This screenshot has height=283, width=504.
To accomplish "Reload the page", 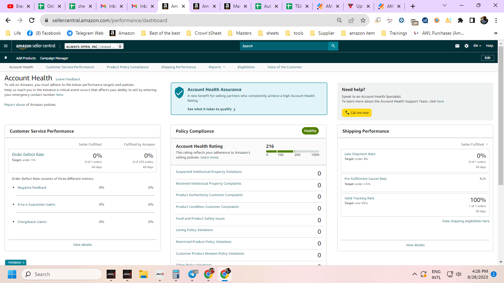I will pyautogui.click(x=32, y=20).
